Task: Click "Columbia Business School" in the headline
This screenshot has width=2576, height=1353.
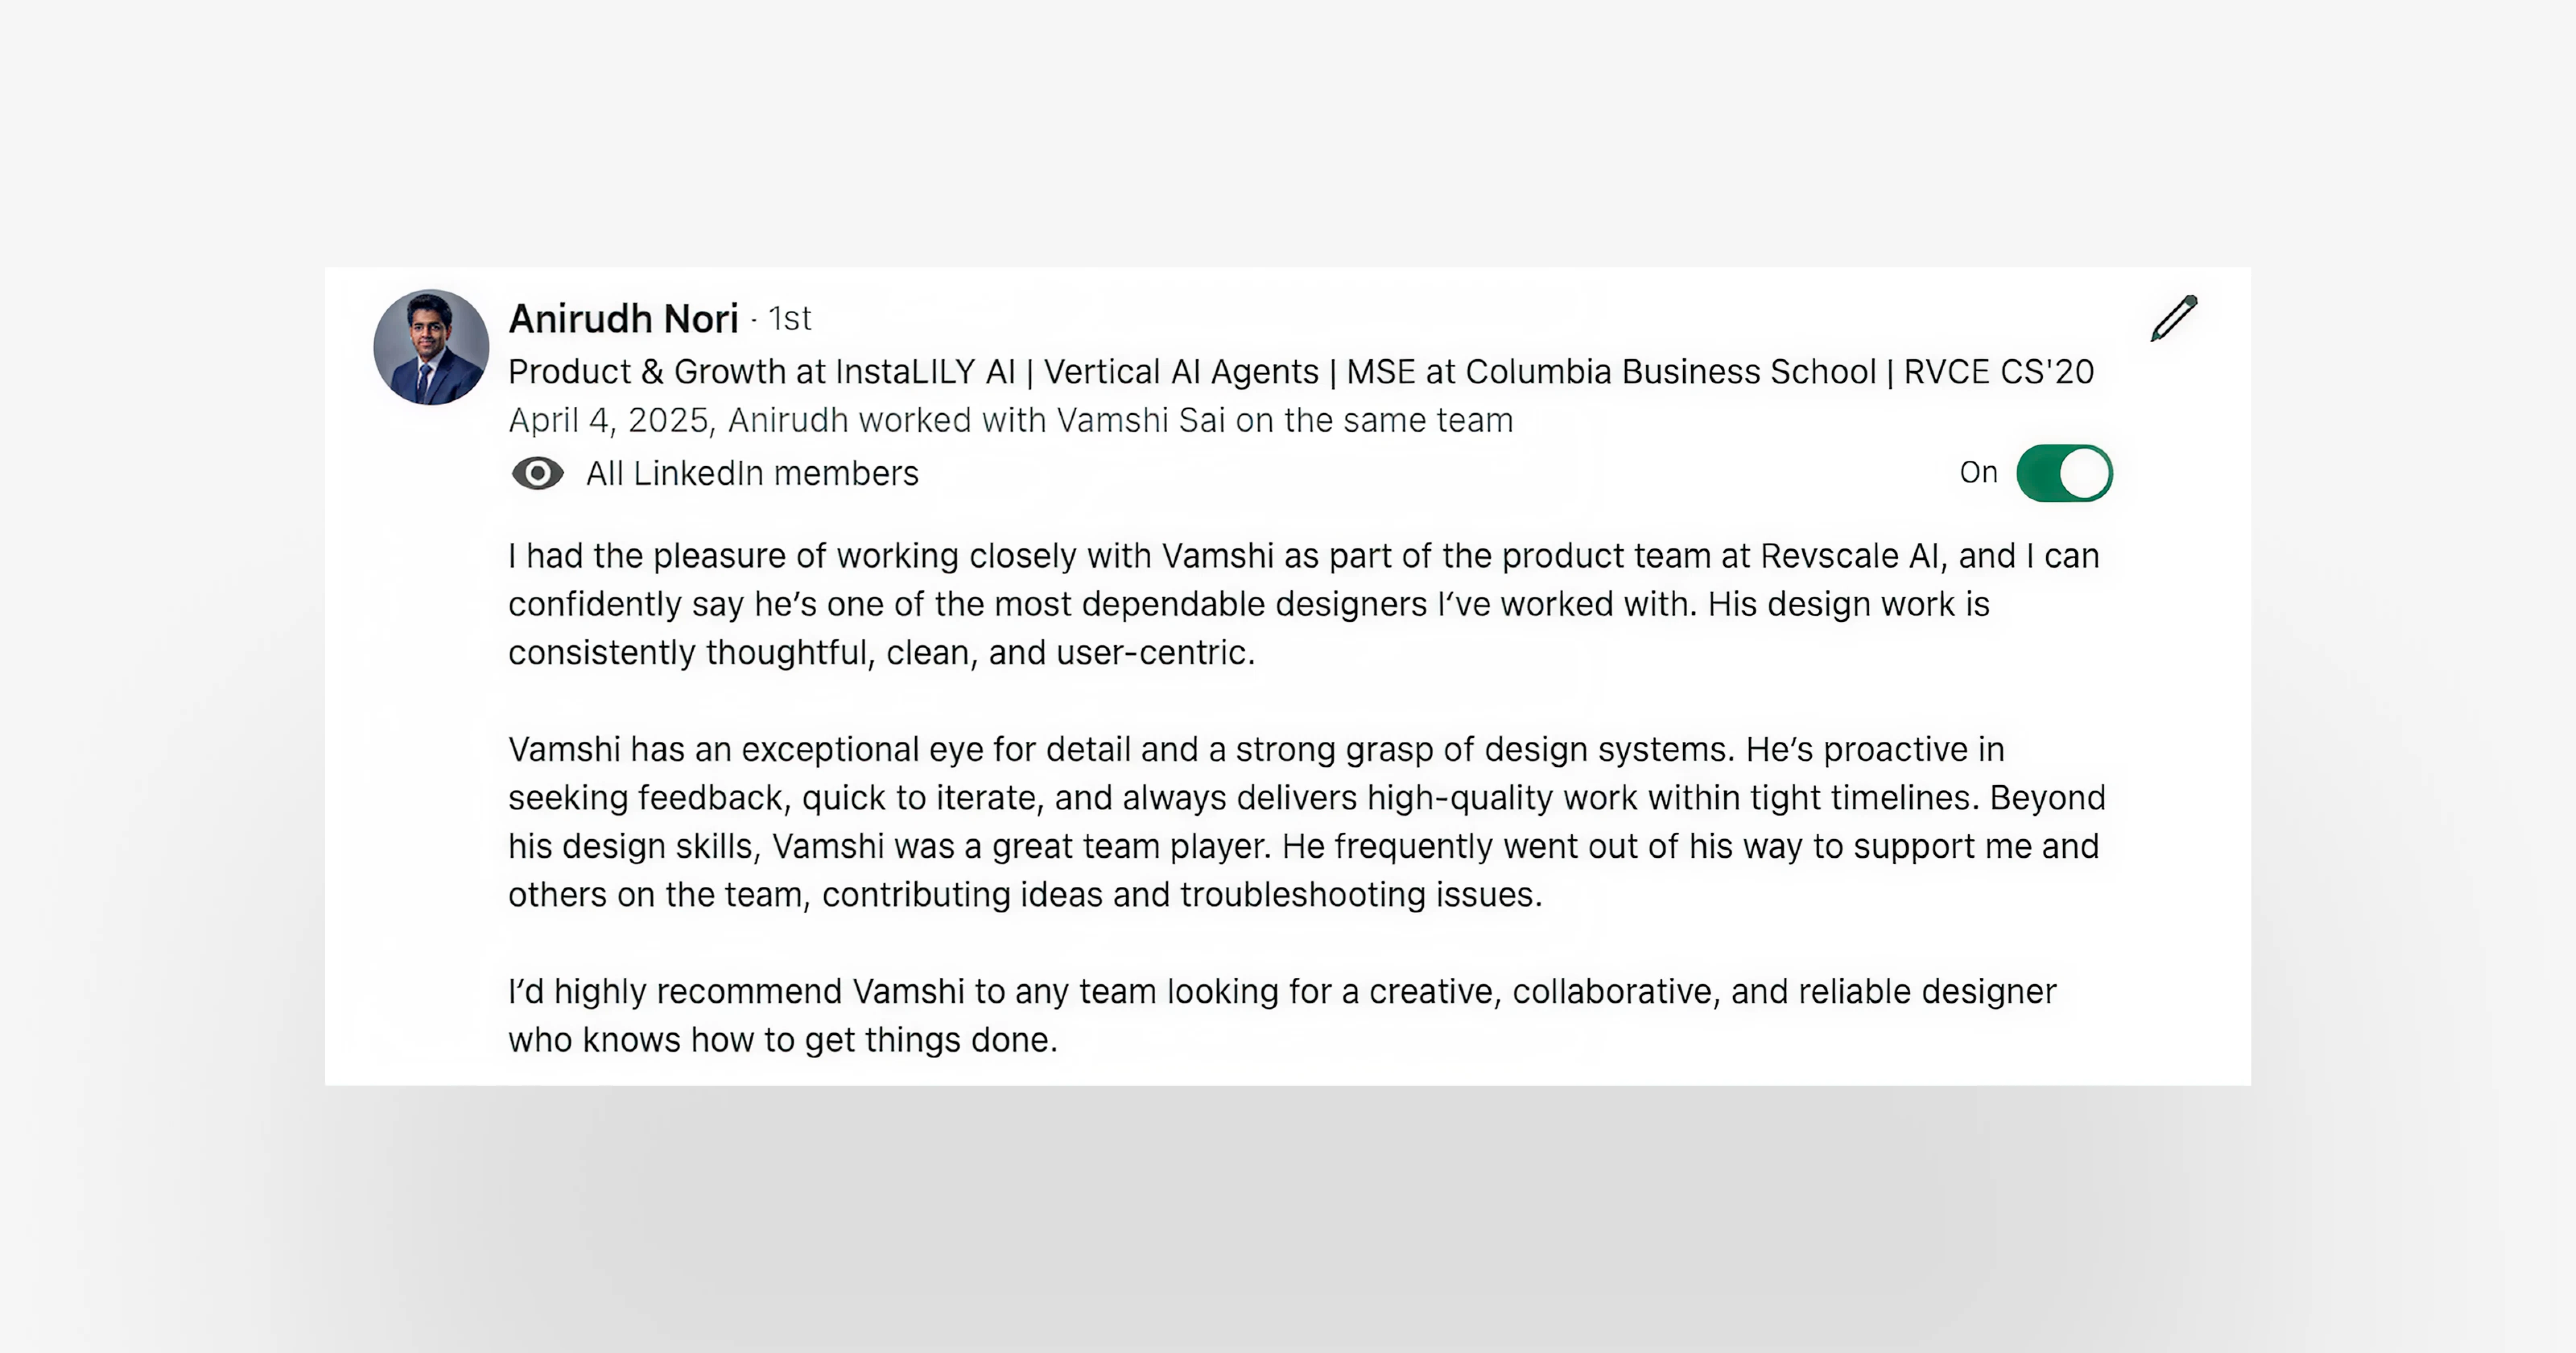Action: [1671, 371]
